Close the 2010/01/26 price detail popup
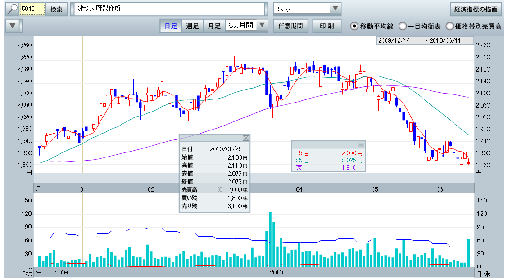 pos(245,138)
